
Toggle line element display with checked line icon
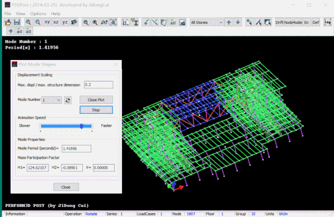pos(155,22)
